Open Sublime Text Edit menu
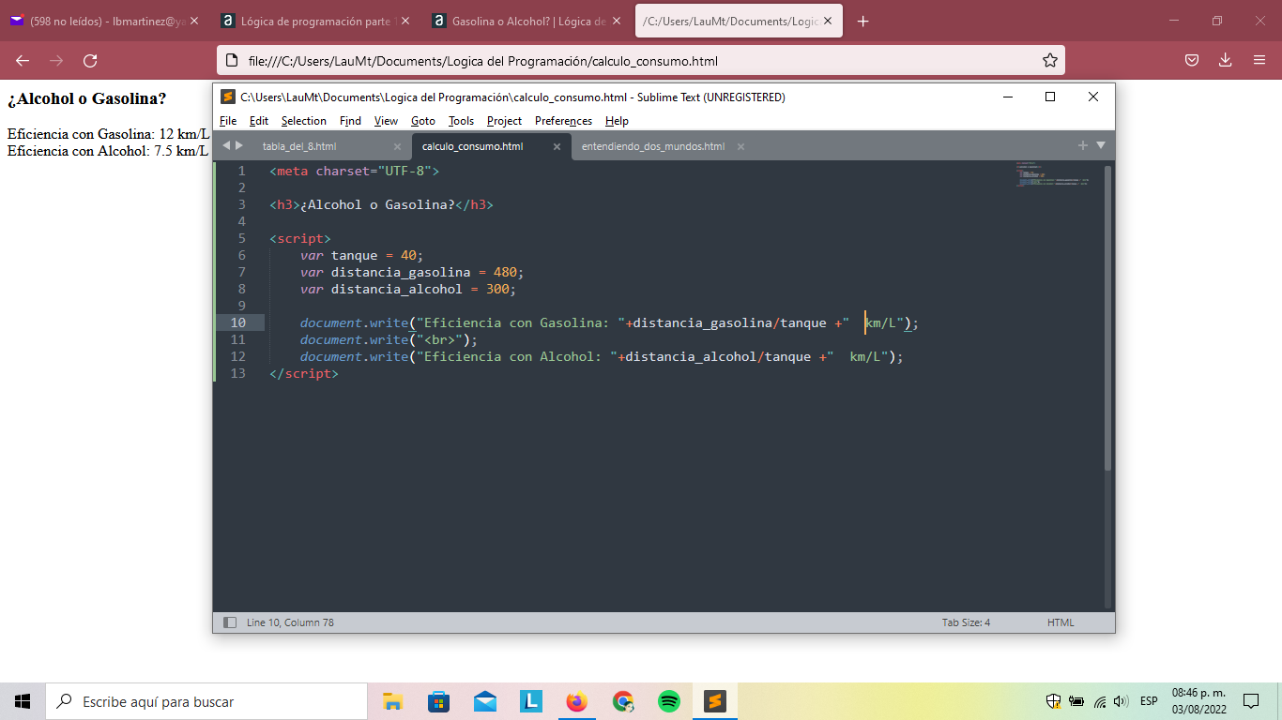Image resolution: width=1282 pixels, height=720 pixels. click(259, 121)
